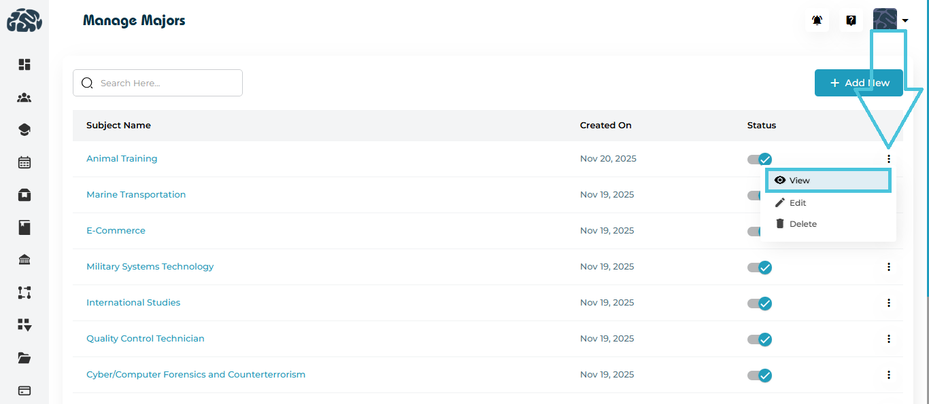Click the Add New button
This screenshot has height=404, width=929.
pyautogui.click(x=858, y=83)
